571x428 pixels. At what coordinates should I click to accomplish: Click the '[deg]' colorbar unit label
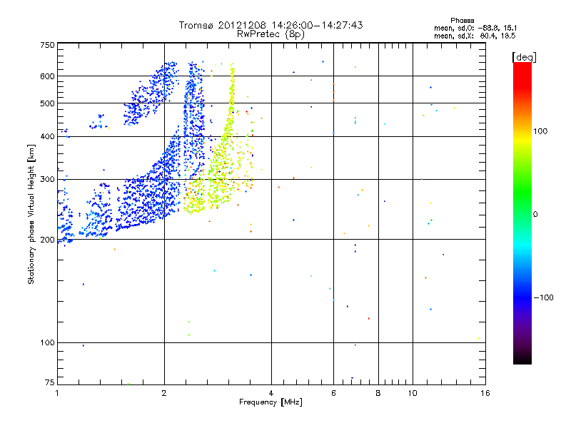[x=524, y=57]
